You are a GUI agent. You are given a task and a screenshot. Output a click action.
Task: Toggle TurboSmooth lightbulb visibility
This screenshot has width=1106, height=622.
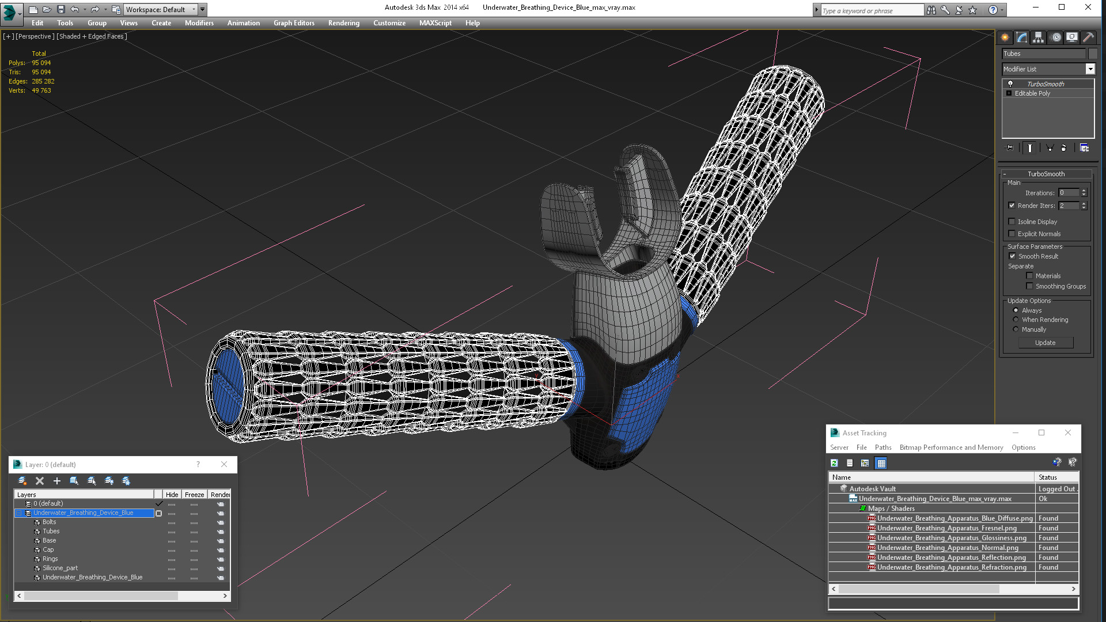[1010, 84]
